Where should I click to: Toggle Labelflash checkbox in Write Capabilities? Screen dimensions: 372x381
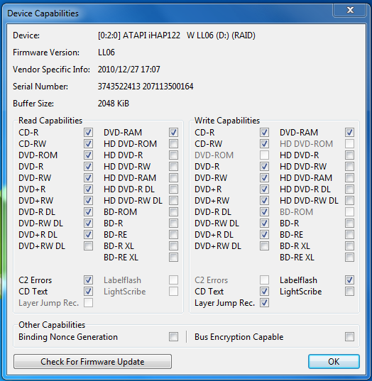point(349,280)
